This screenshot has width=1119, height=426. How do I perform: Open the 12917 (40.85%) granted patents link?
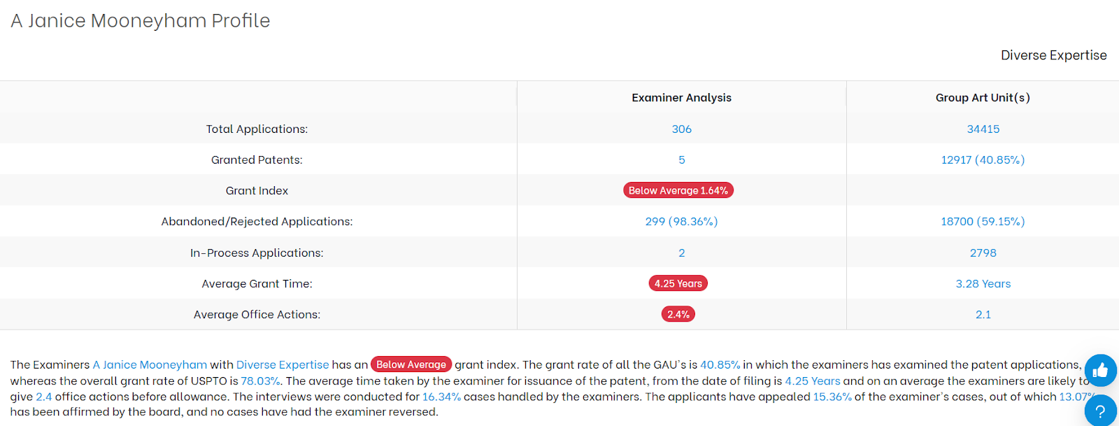tap(983, 159)
